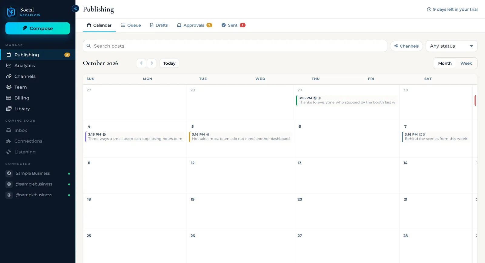Go to Channels in the sidebar
This screenshot has width=485, height=263.
(x=38, y=76)
